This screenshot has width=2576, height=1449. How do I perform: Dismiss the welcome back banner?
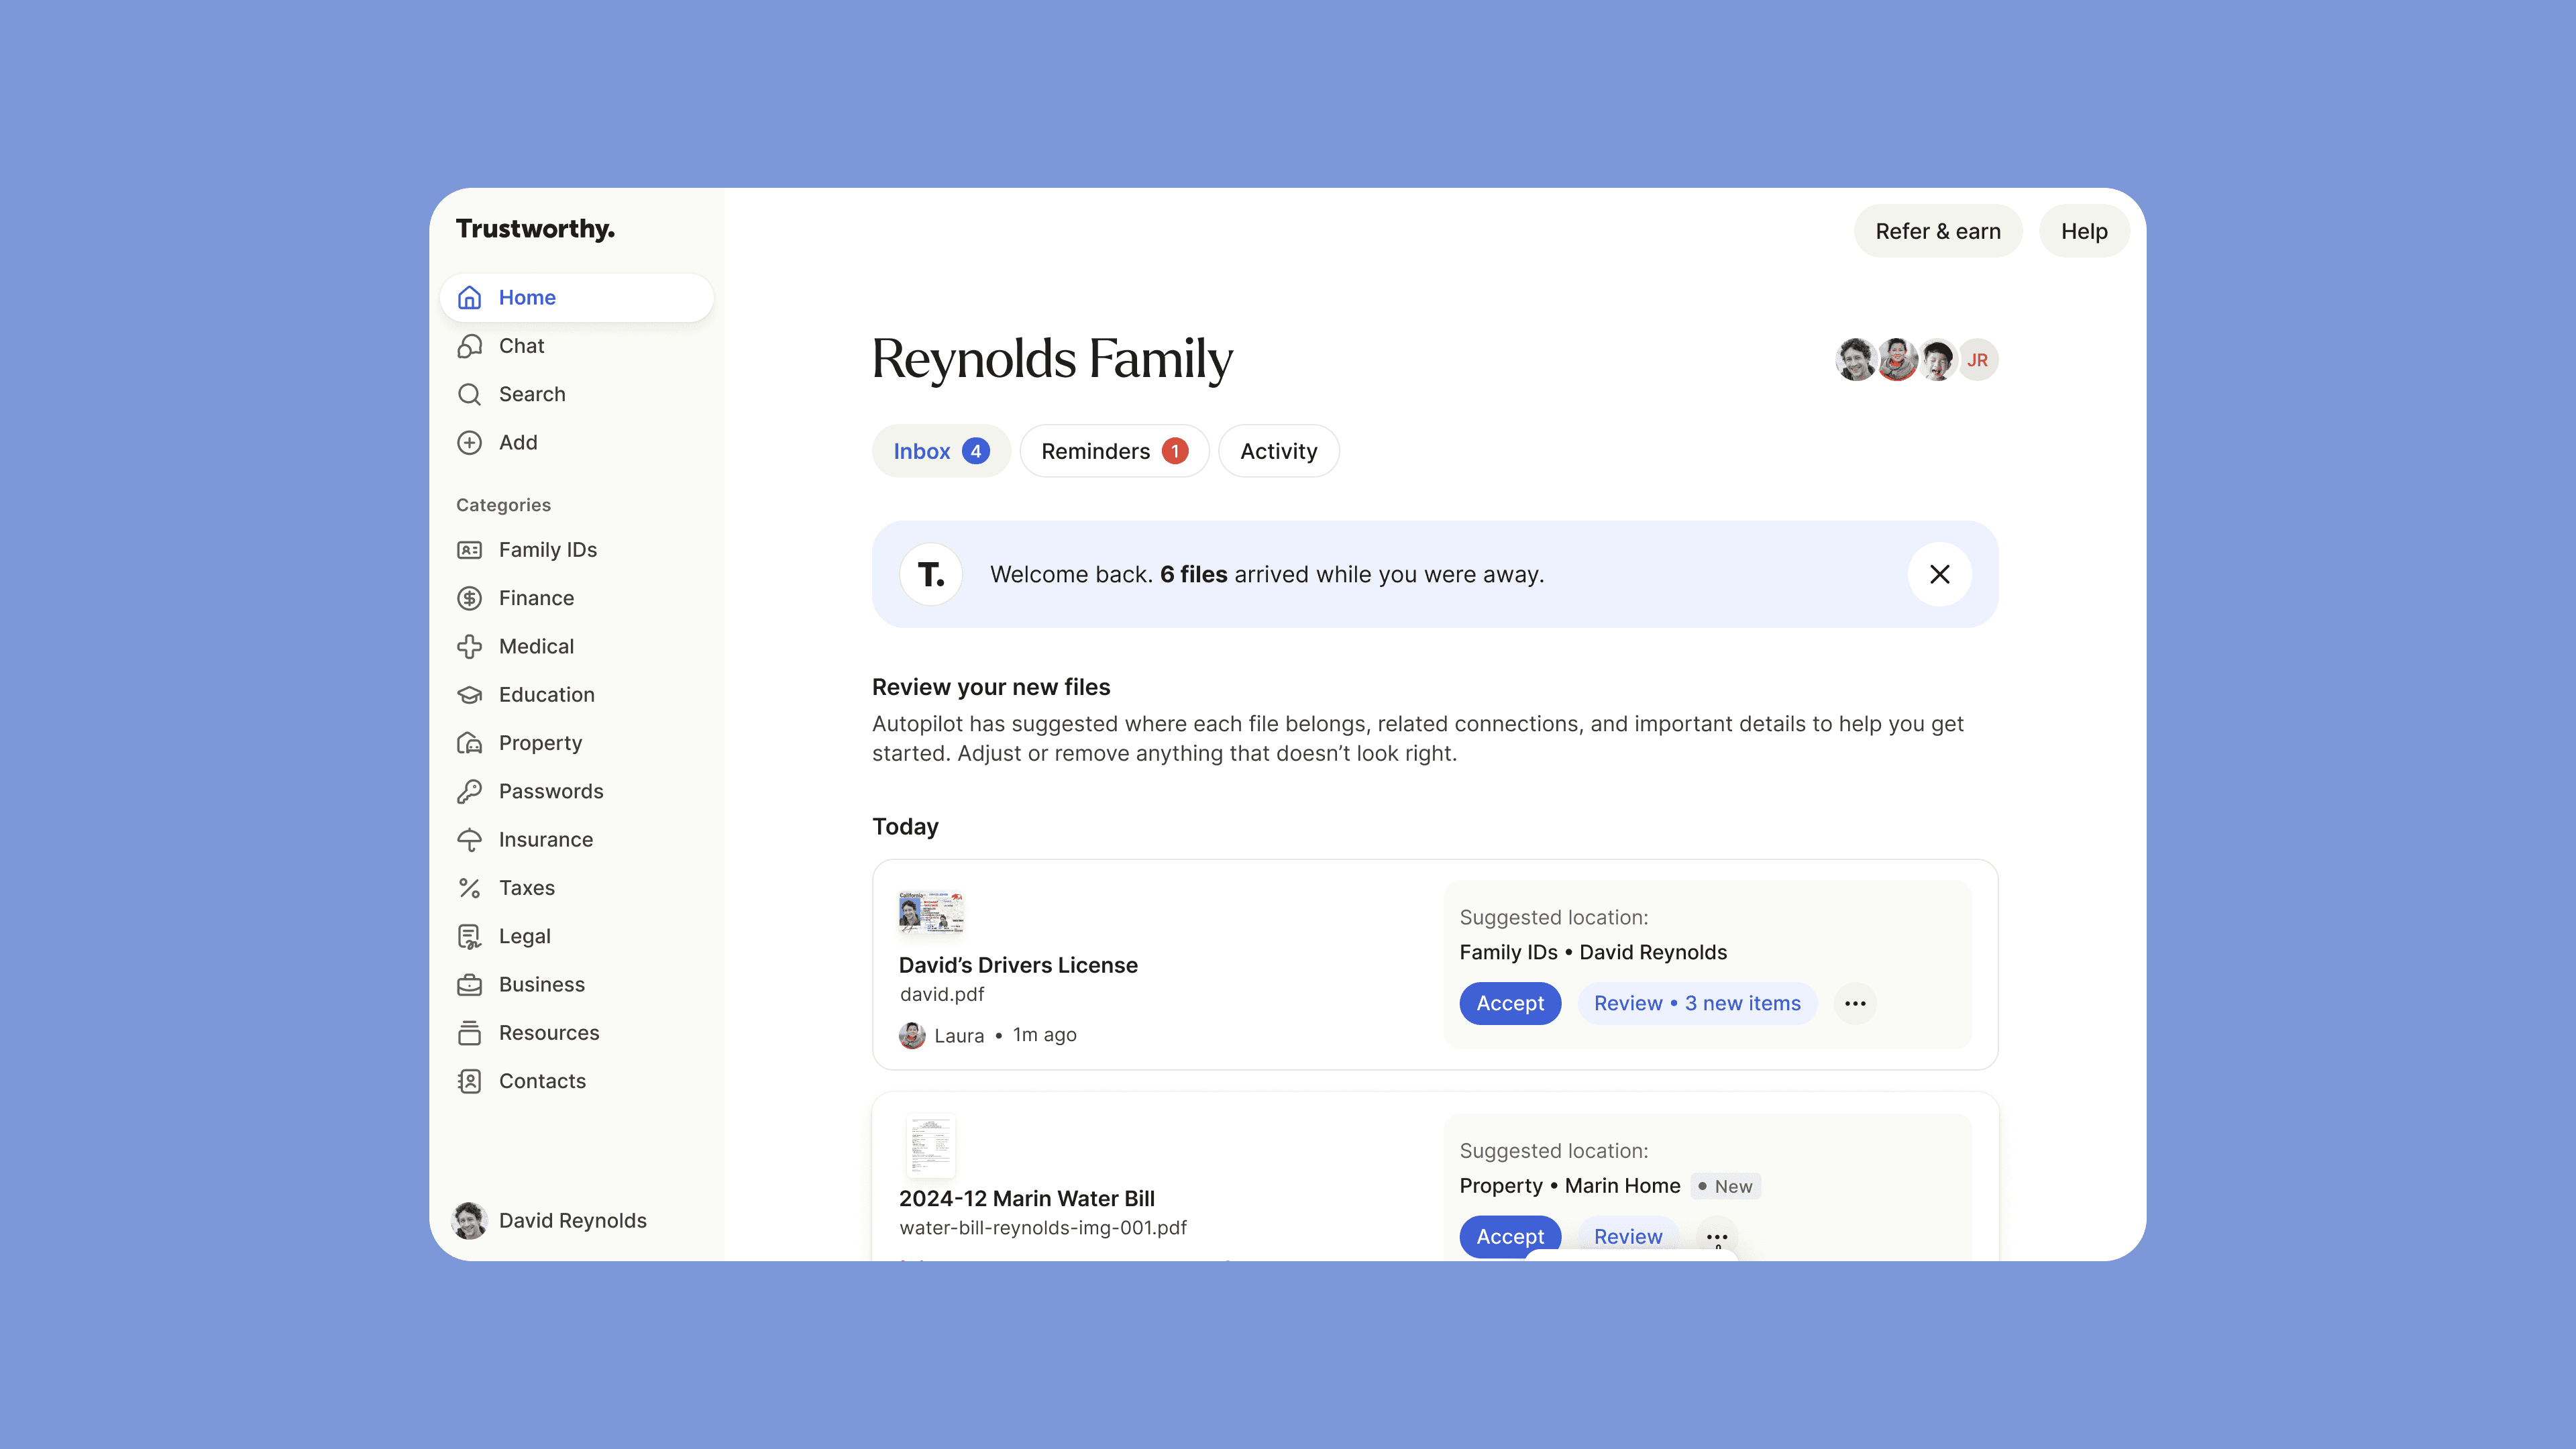(1939, 574)
